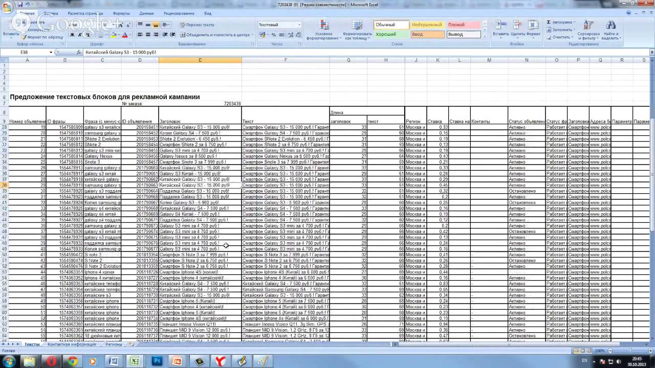Center text horizontally
The height and width of the screenshot is (368, 655).
148,35
